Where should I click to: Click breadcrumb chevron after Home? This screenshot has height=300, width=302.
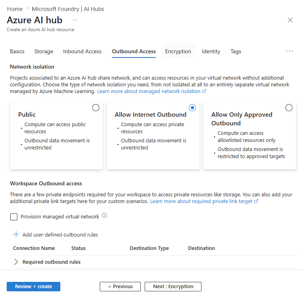(x=27, y=9)
